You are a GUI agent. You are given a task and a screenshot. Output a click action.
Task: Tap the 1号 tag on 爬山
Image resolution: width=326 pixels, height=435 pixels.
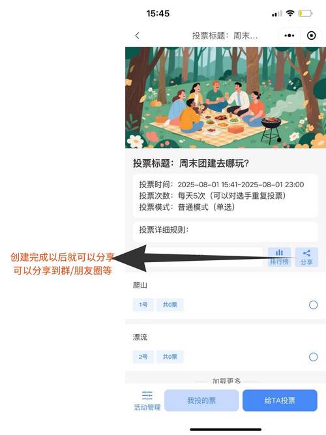click(143, 305)
